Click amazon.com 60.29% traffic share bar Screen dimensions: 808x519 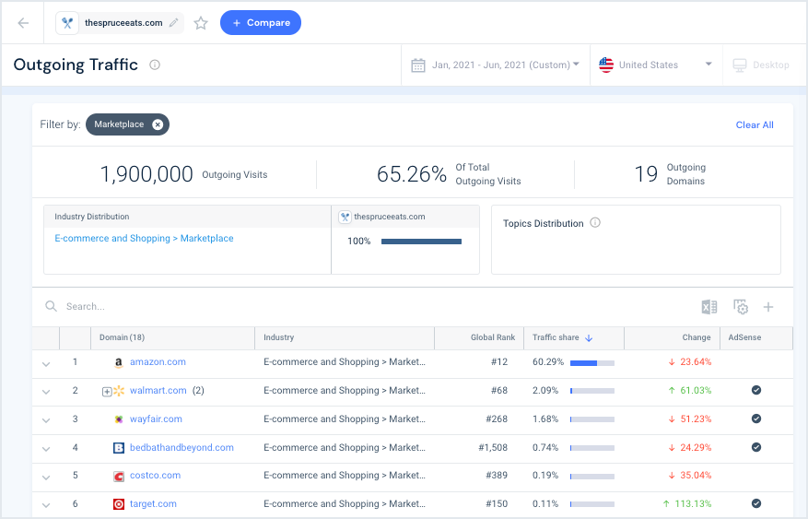pos(592,363)
